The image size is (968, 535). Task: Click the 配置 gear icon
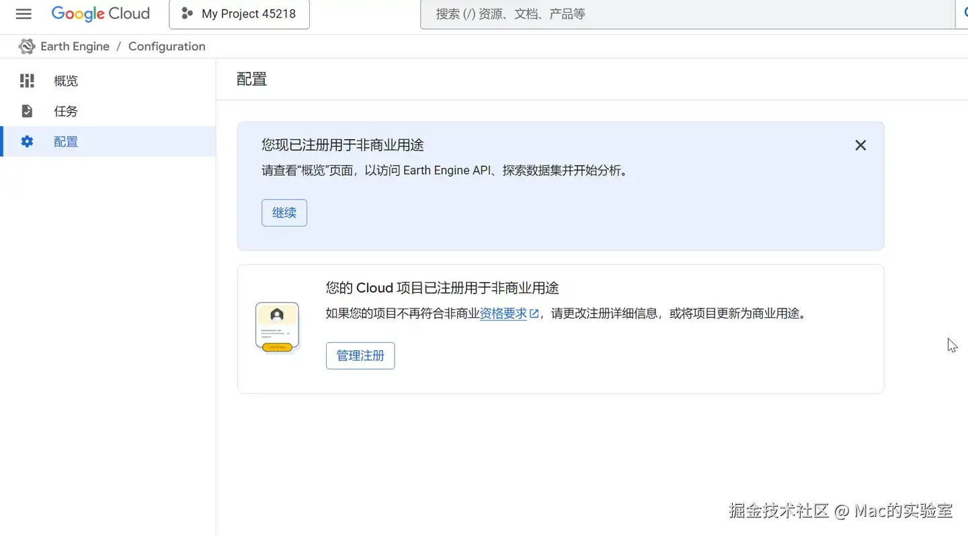27,142
